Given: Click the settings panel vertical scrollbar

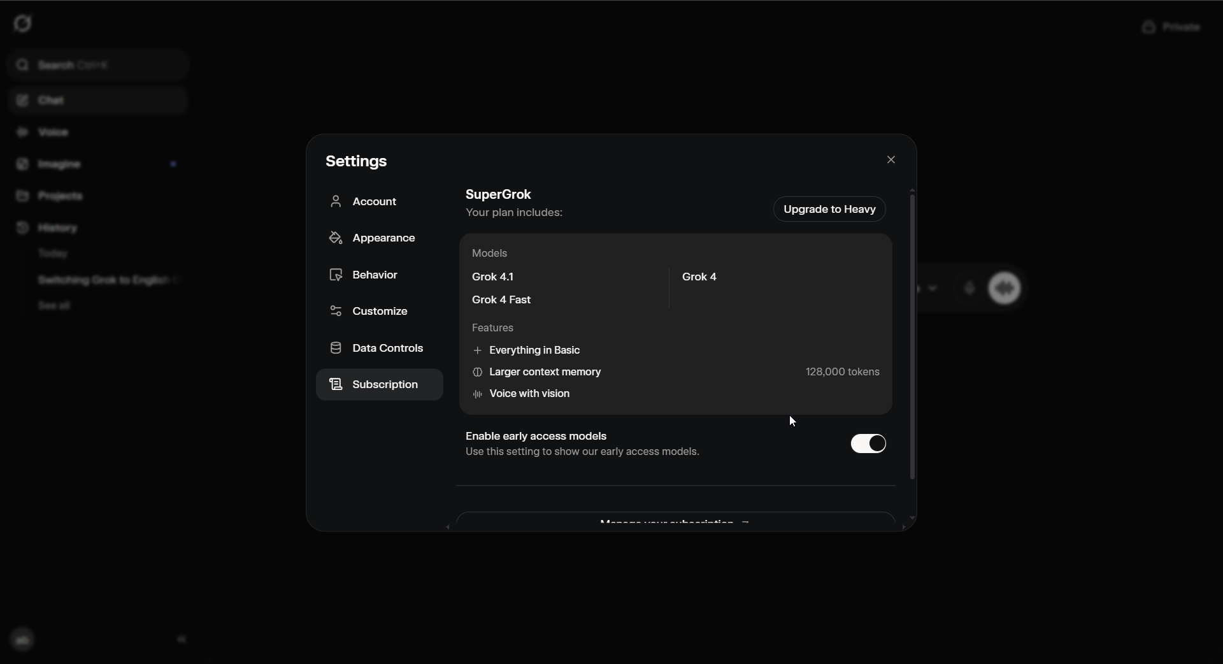Looking at the screenshot, I should pos(912,336).
